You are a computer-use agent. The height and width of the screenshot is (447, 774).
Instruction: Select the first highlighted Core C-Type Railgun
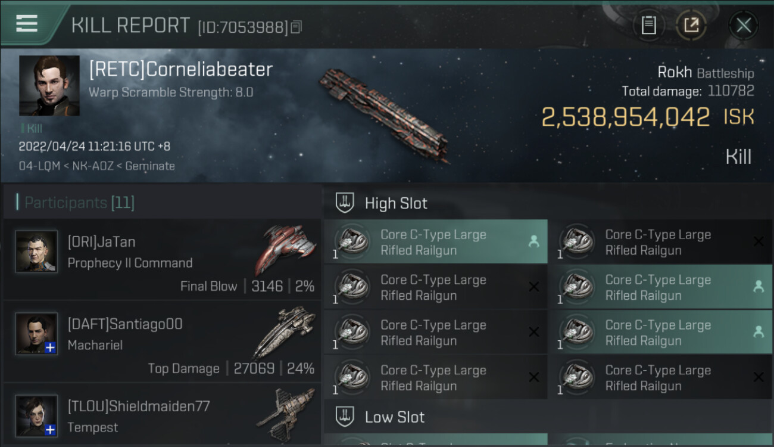[436, 241]
